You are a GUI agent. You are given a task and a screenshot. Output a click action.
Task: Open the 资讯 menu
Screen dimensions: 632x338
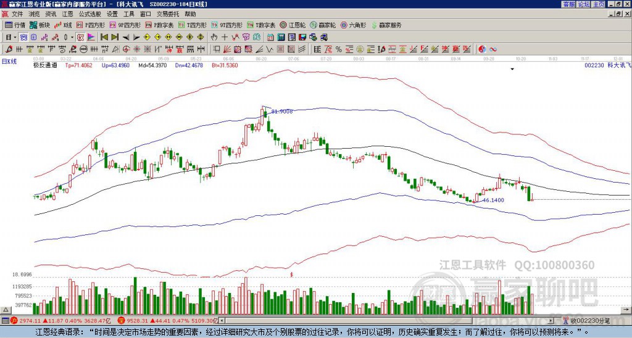(x=51, y=14)
